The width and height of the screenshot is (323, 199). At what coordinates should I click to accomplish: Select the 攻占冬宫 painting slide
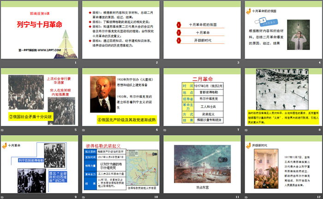coord(201,164)
